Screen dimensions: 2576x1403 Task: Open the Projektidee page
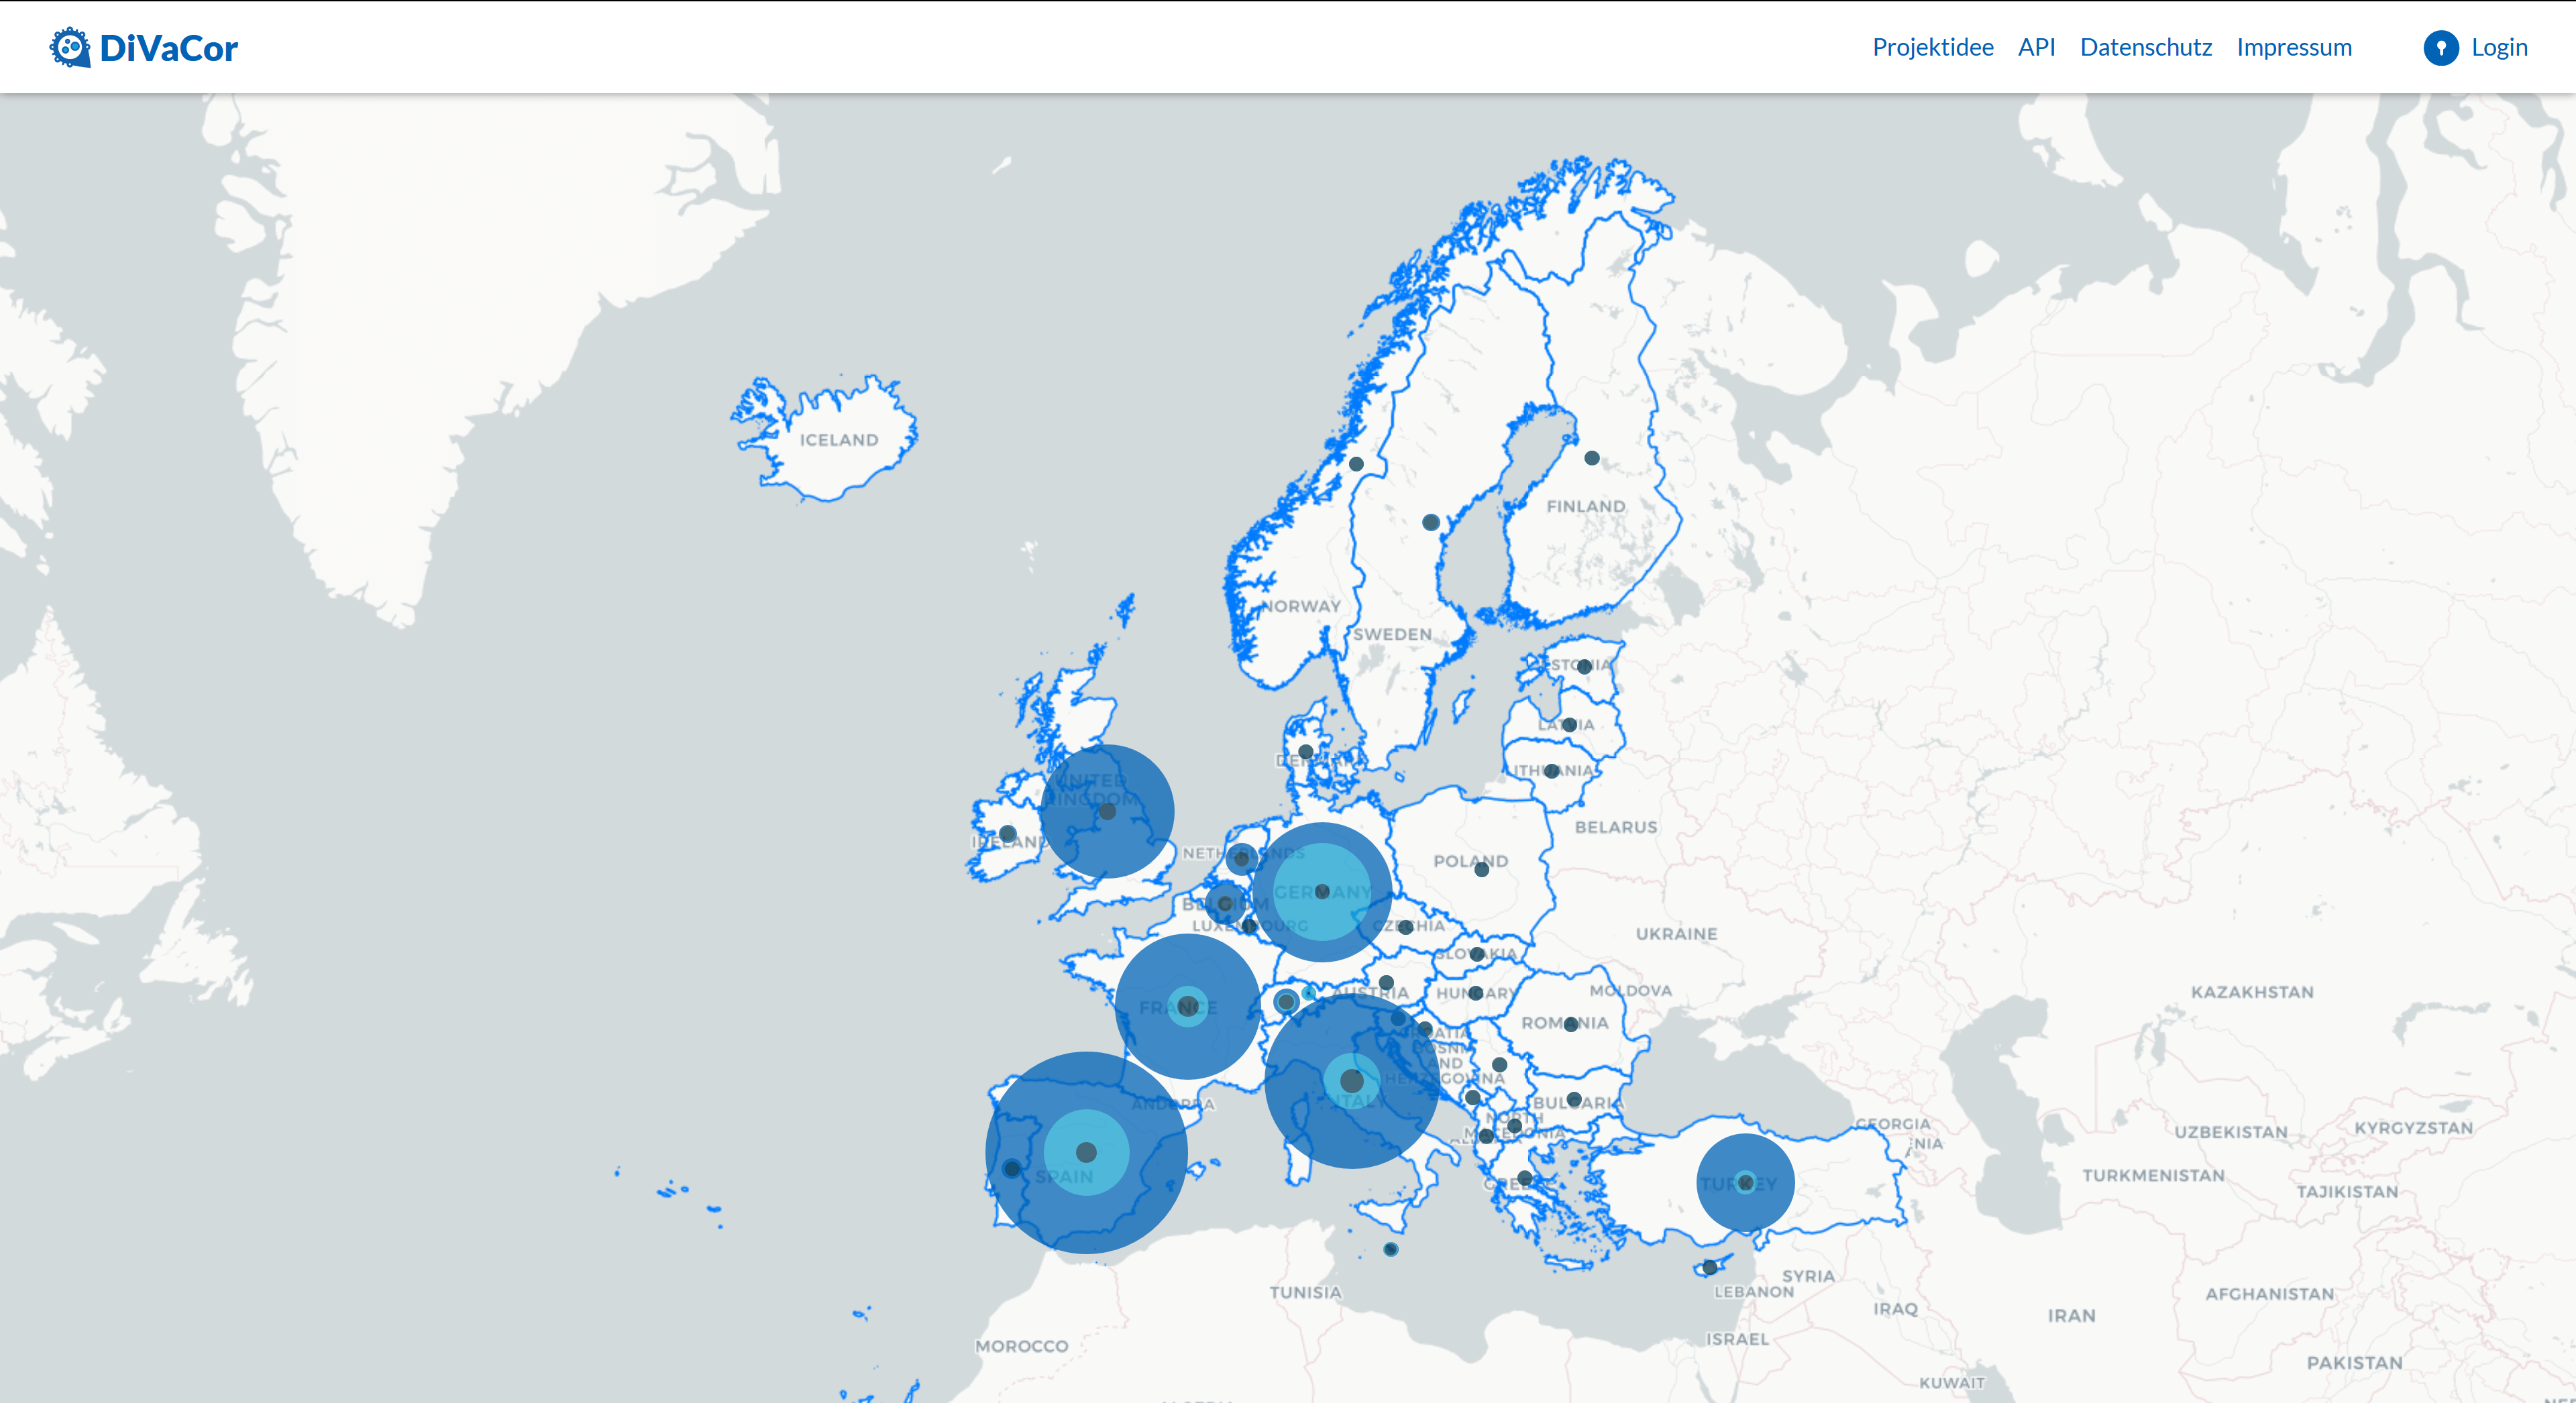pyautogui.click(x=1932, y=47)
